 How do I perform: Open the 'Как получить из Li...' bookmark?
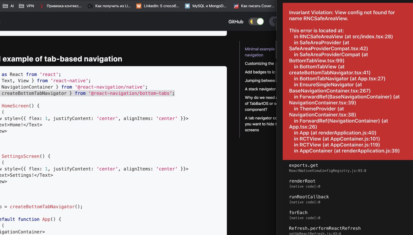(109, 6)
